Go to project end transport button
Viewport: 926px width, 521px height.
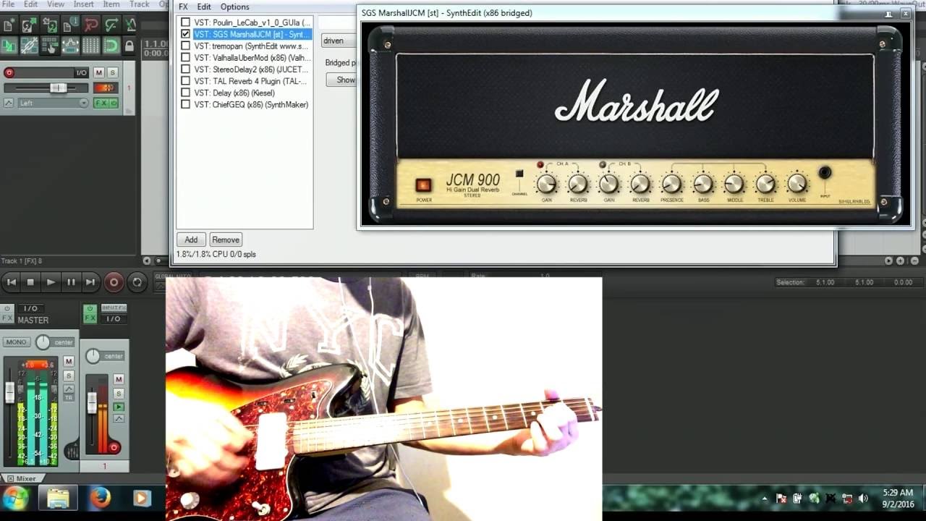coord(90,282)
